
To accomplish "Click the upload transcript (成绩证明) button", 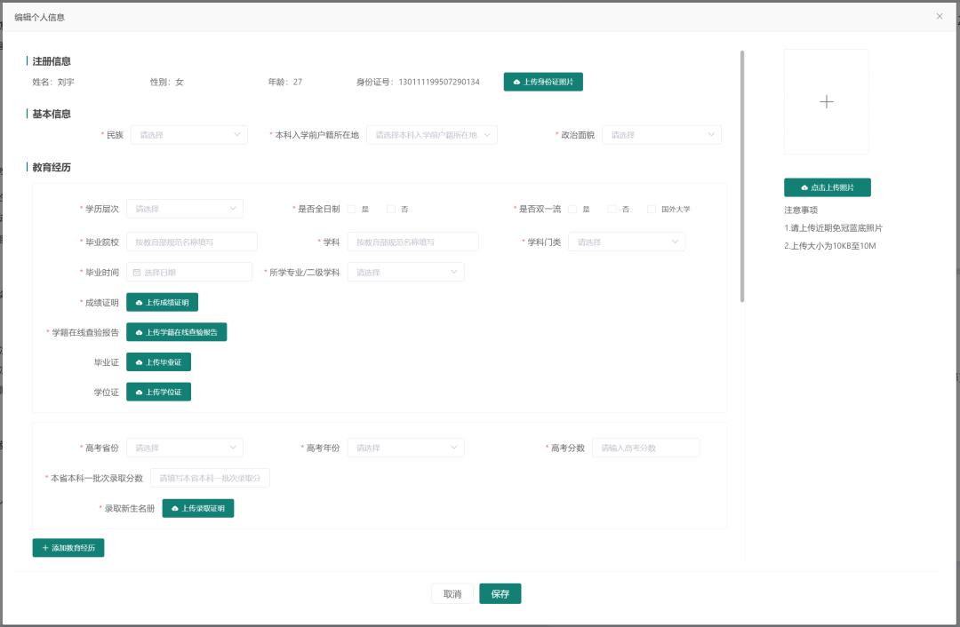I will (x=162, y=303).
